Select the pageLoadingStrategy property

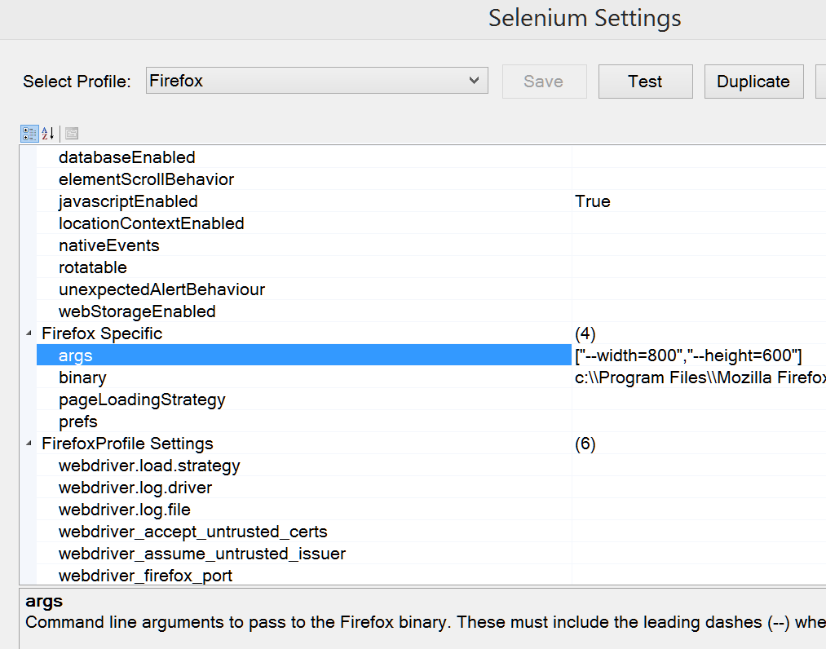(142, 400)
